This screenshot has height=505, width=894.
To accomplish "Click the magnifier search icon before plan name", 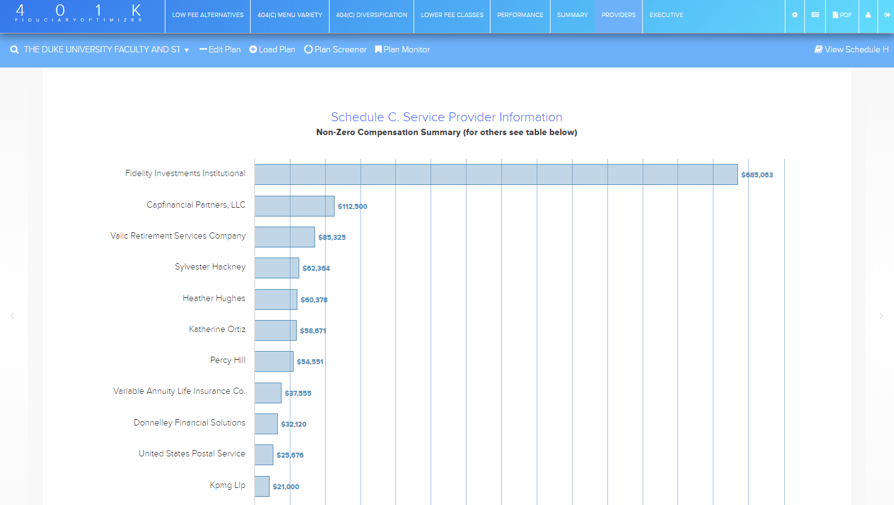I will pos(15,50).
